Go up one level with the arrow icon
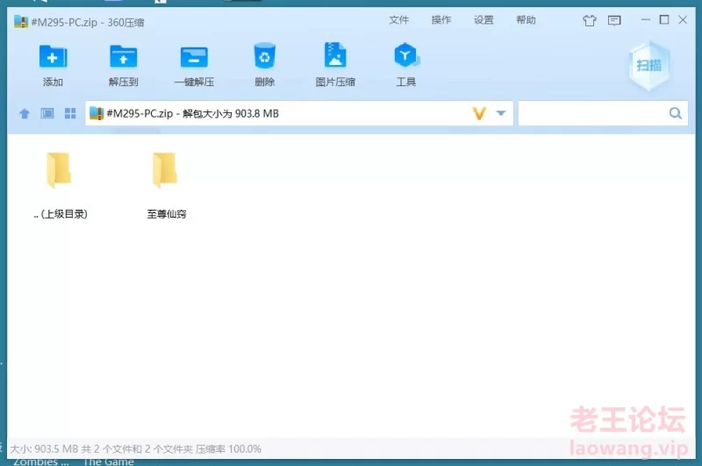The height and width of the screenshot is (466, 702). tap(25, 114)
